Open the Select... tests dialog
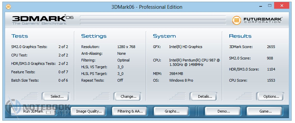 point(55,96)
